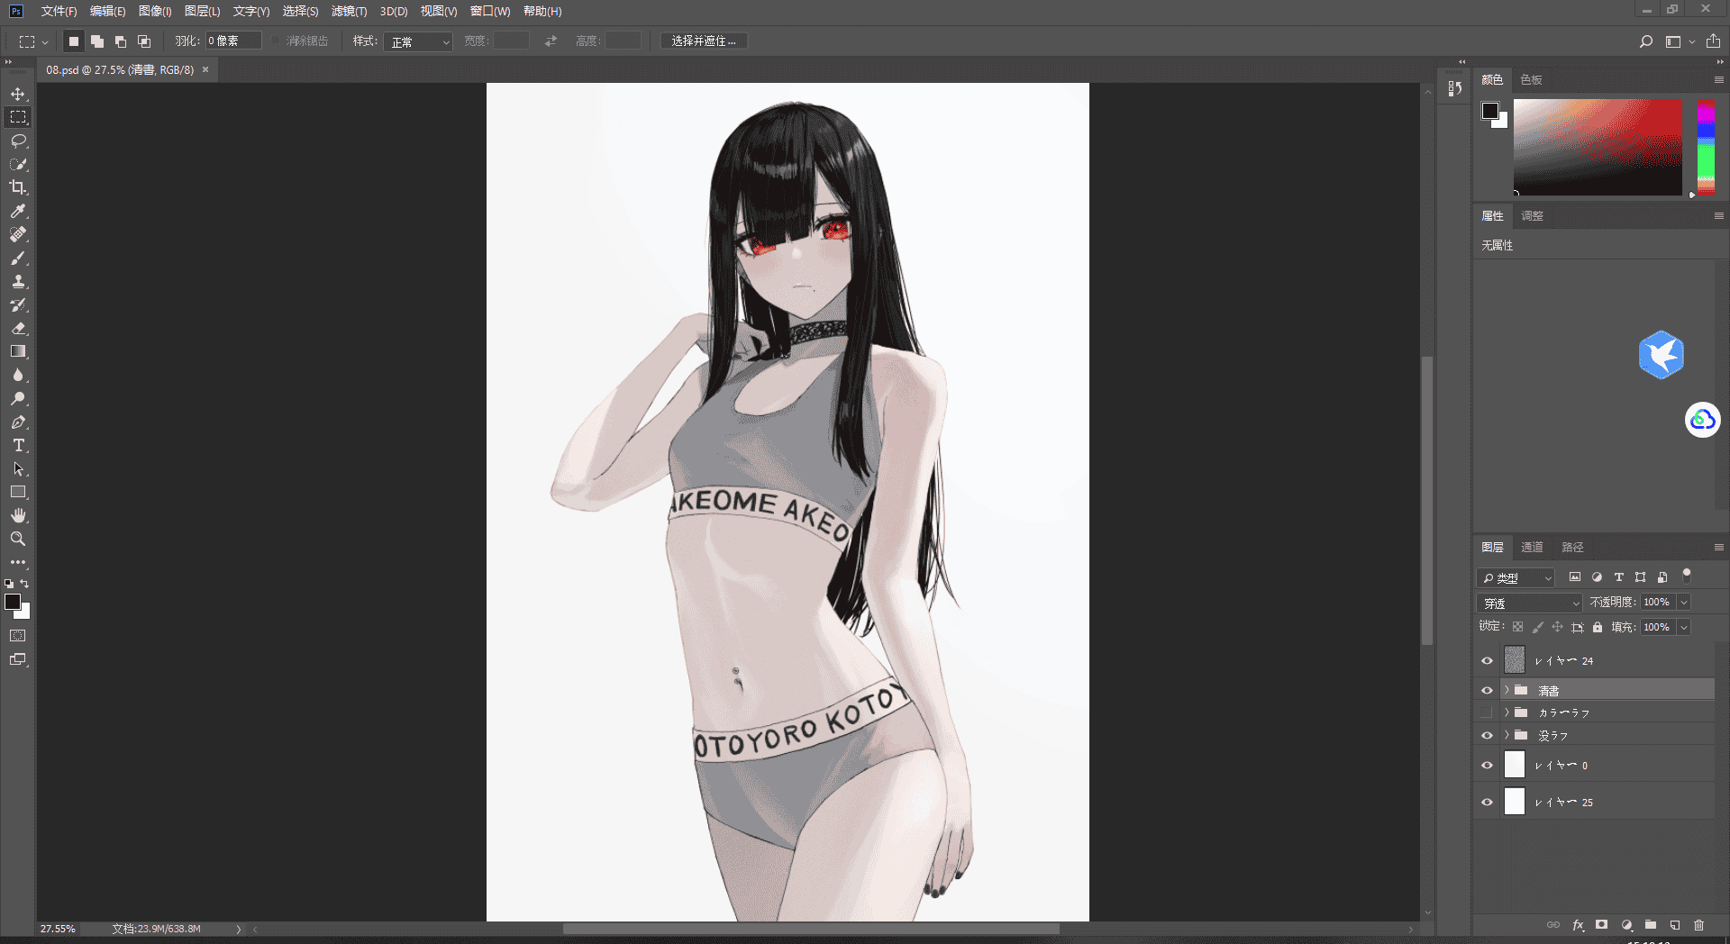
Task: Open the 图像(I) menu
Action: [155, 12]
